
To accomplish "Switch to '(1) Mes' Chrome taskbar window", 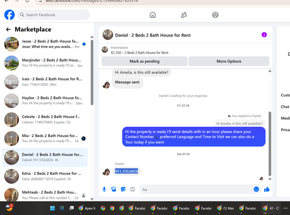I will pos(226,209).
